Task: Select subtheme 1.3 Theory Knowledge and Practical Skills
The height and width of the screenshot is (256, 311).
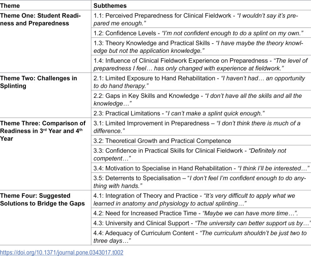Action: 201,47
